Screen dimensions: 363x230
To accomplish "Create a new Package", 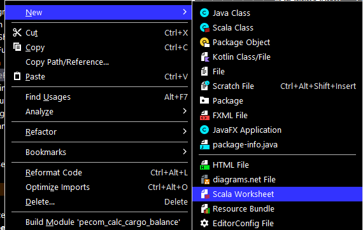I will pyautogui.click(x=277, y=100).
